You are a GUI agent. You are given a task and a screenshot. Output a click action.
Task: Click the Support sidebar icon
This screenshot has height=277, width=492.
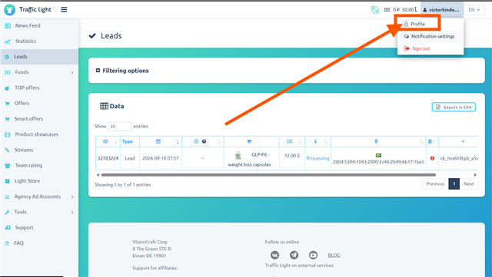tap(8, 227)
